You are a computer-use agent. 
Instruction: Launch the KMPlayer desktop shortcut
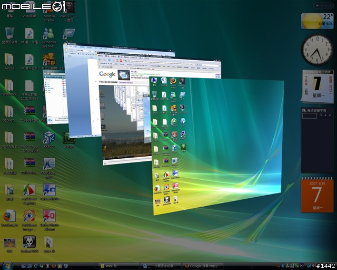click(49, 168)
